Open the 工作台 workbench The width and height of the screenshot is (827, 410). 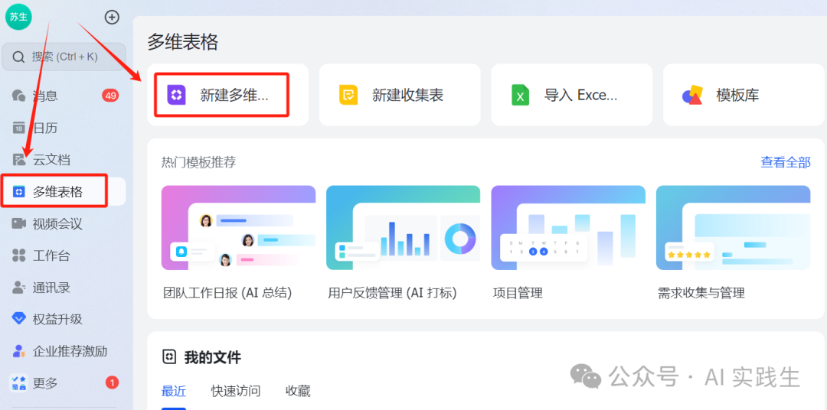coord(51,255)
